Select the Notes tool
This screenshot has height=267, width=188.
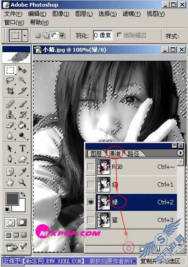(10, 172)
